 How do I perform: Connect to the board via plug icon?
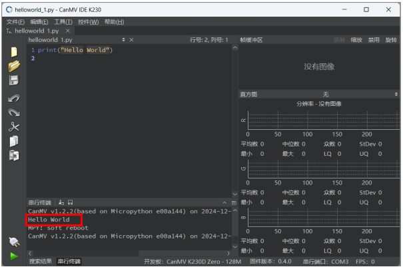pyautogui.click(x=14, y=242)
